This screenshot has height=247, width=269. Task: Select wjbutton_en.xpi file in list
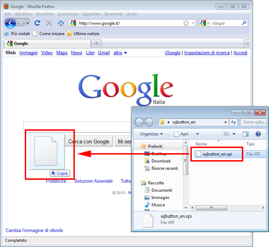click(218, 154)
